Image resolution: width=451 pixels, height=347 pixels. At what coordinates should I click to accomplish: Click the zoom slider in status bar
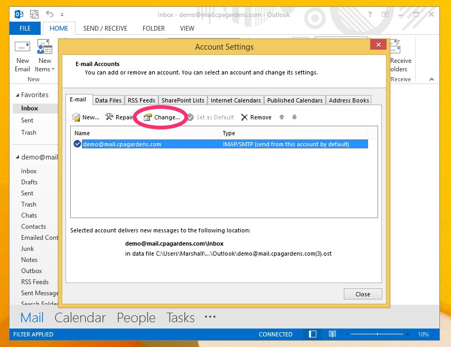tap(377, 334)
